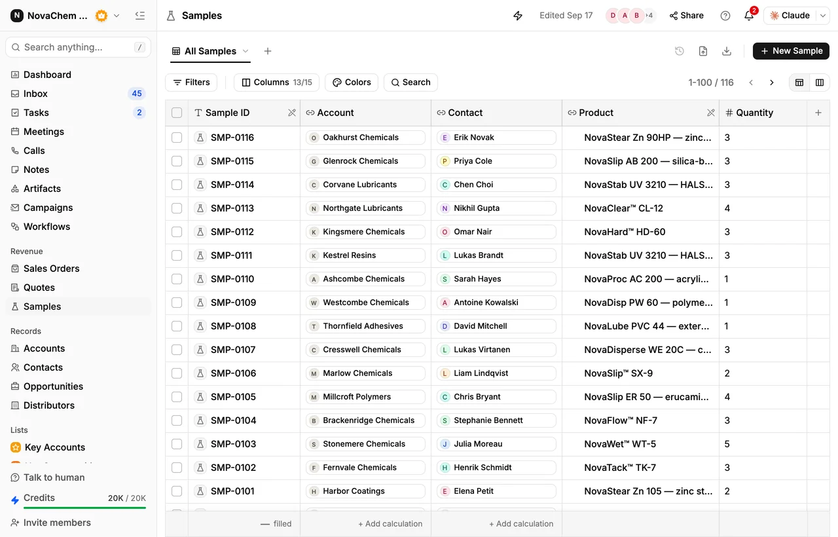Open Artifacts in the sidebar
Image resolution: width=838 pixels, height=537 pixels.
79,189
